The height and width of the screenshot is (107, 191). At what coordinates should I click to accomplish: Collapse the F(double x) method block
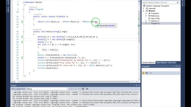(x=23, y=17)
